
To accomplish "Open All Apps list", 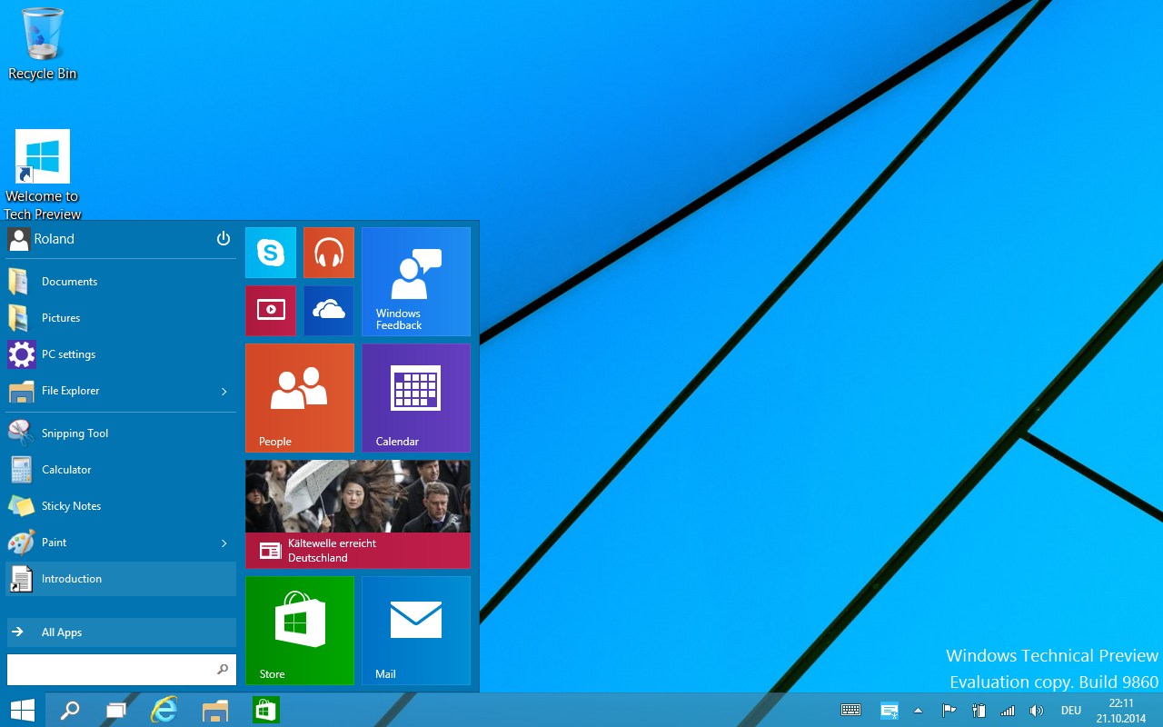I will (x=121, y=632).
